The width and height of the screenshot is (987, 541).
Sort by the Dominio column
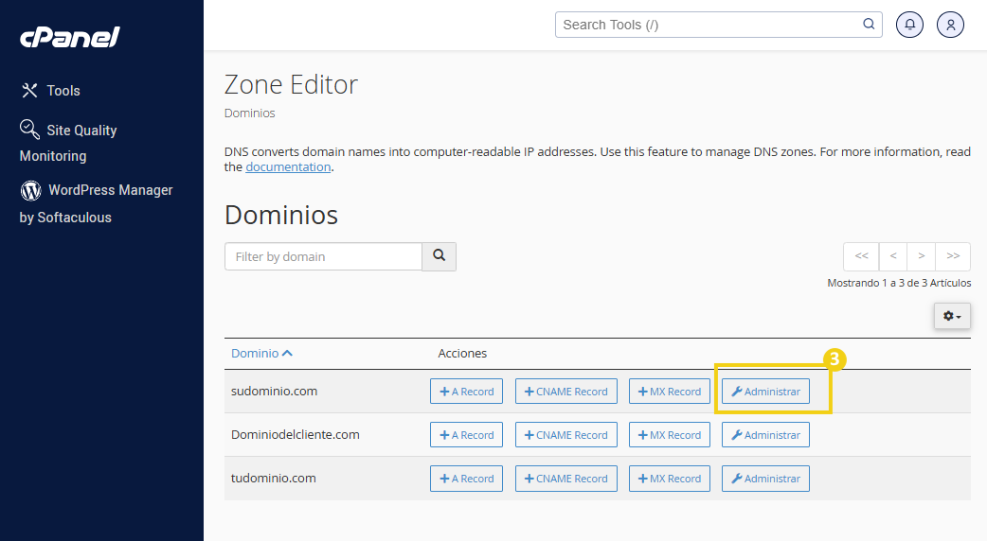pos(261,353)
